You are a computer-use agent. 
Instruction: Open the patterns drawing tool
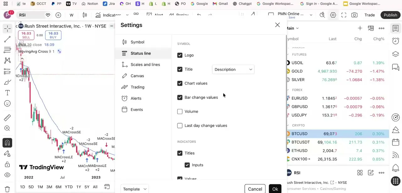click(x=7, y=60)
